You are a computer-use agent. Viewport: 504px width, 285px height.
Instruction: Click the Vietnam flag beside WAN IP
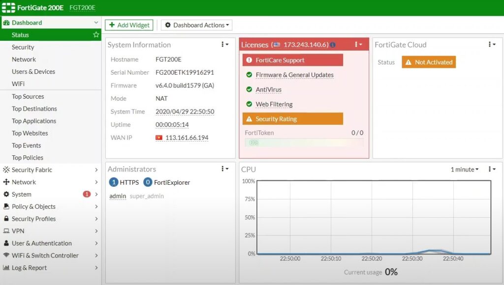tap(159, 138)
